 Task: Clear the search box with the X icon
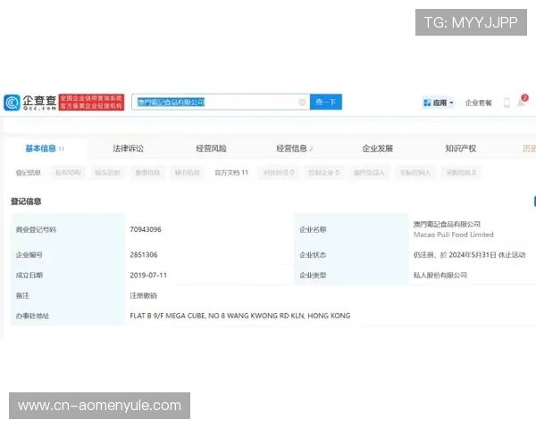click(x=302, y=102)
